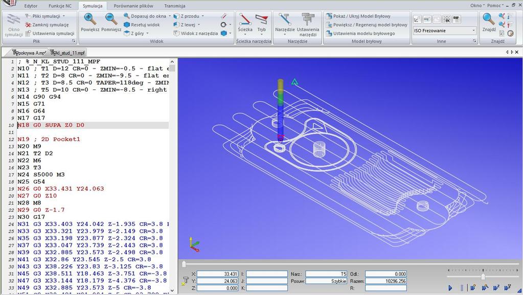This screenshot has height=295, width=523.
Task: Pause the simulation
Action: pos(462,288)
